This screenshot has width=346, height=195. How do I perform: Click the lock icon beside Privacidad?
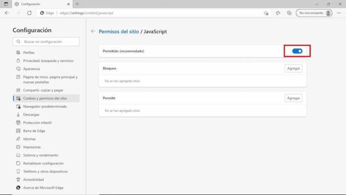tap(18, 60)
